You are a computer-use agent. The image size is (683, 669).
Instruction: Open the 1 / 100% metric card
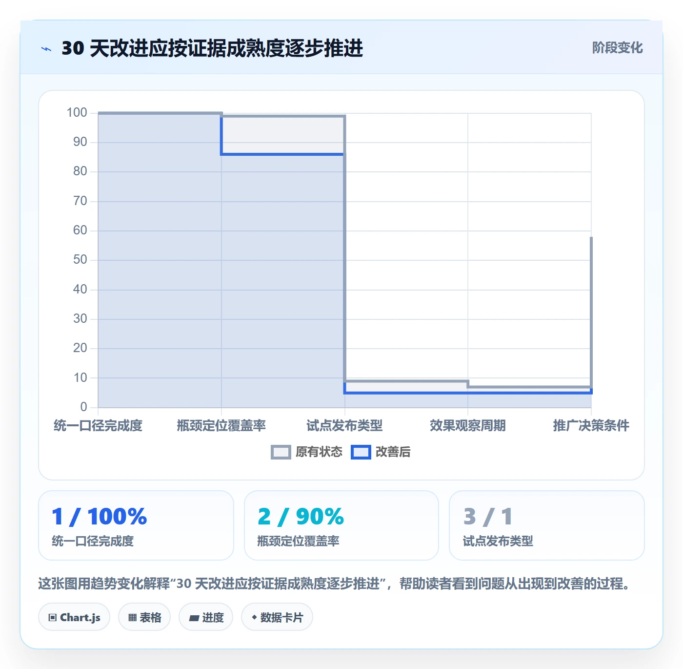tap(136, 525)
